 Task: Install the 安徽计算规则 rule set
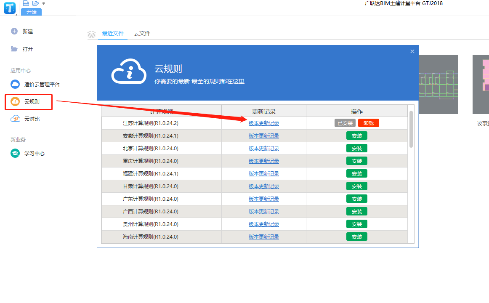pos(357,136)
